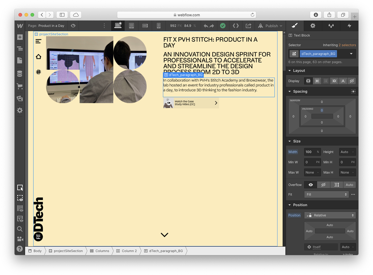
Task: Click the Min W input field
Action: 312,162
